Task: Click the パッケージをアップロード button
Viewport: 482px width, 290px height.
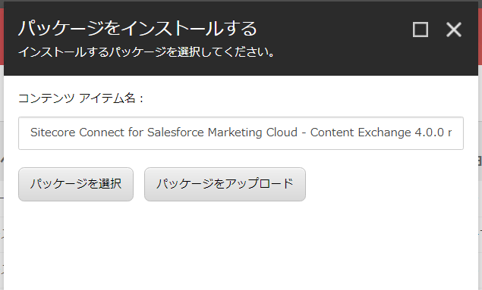Action: [225, 184]
